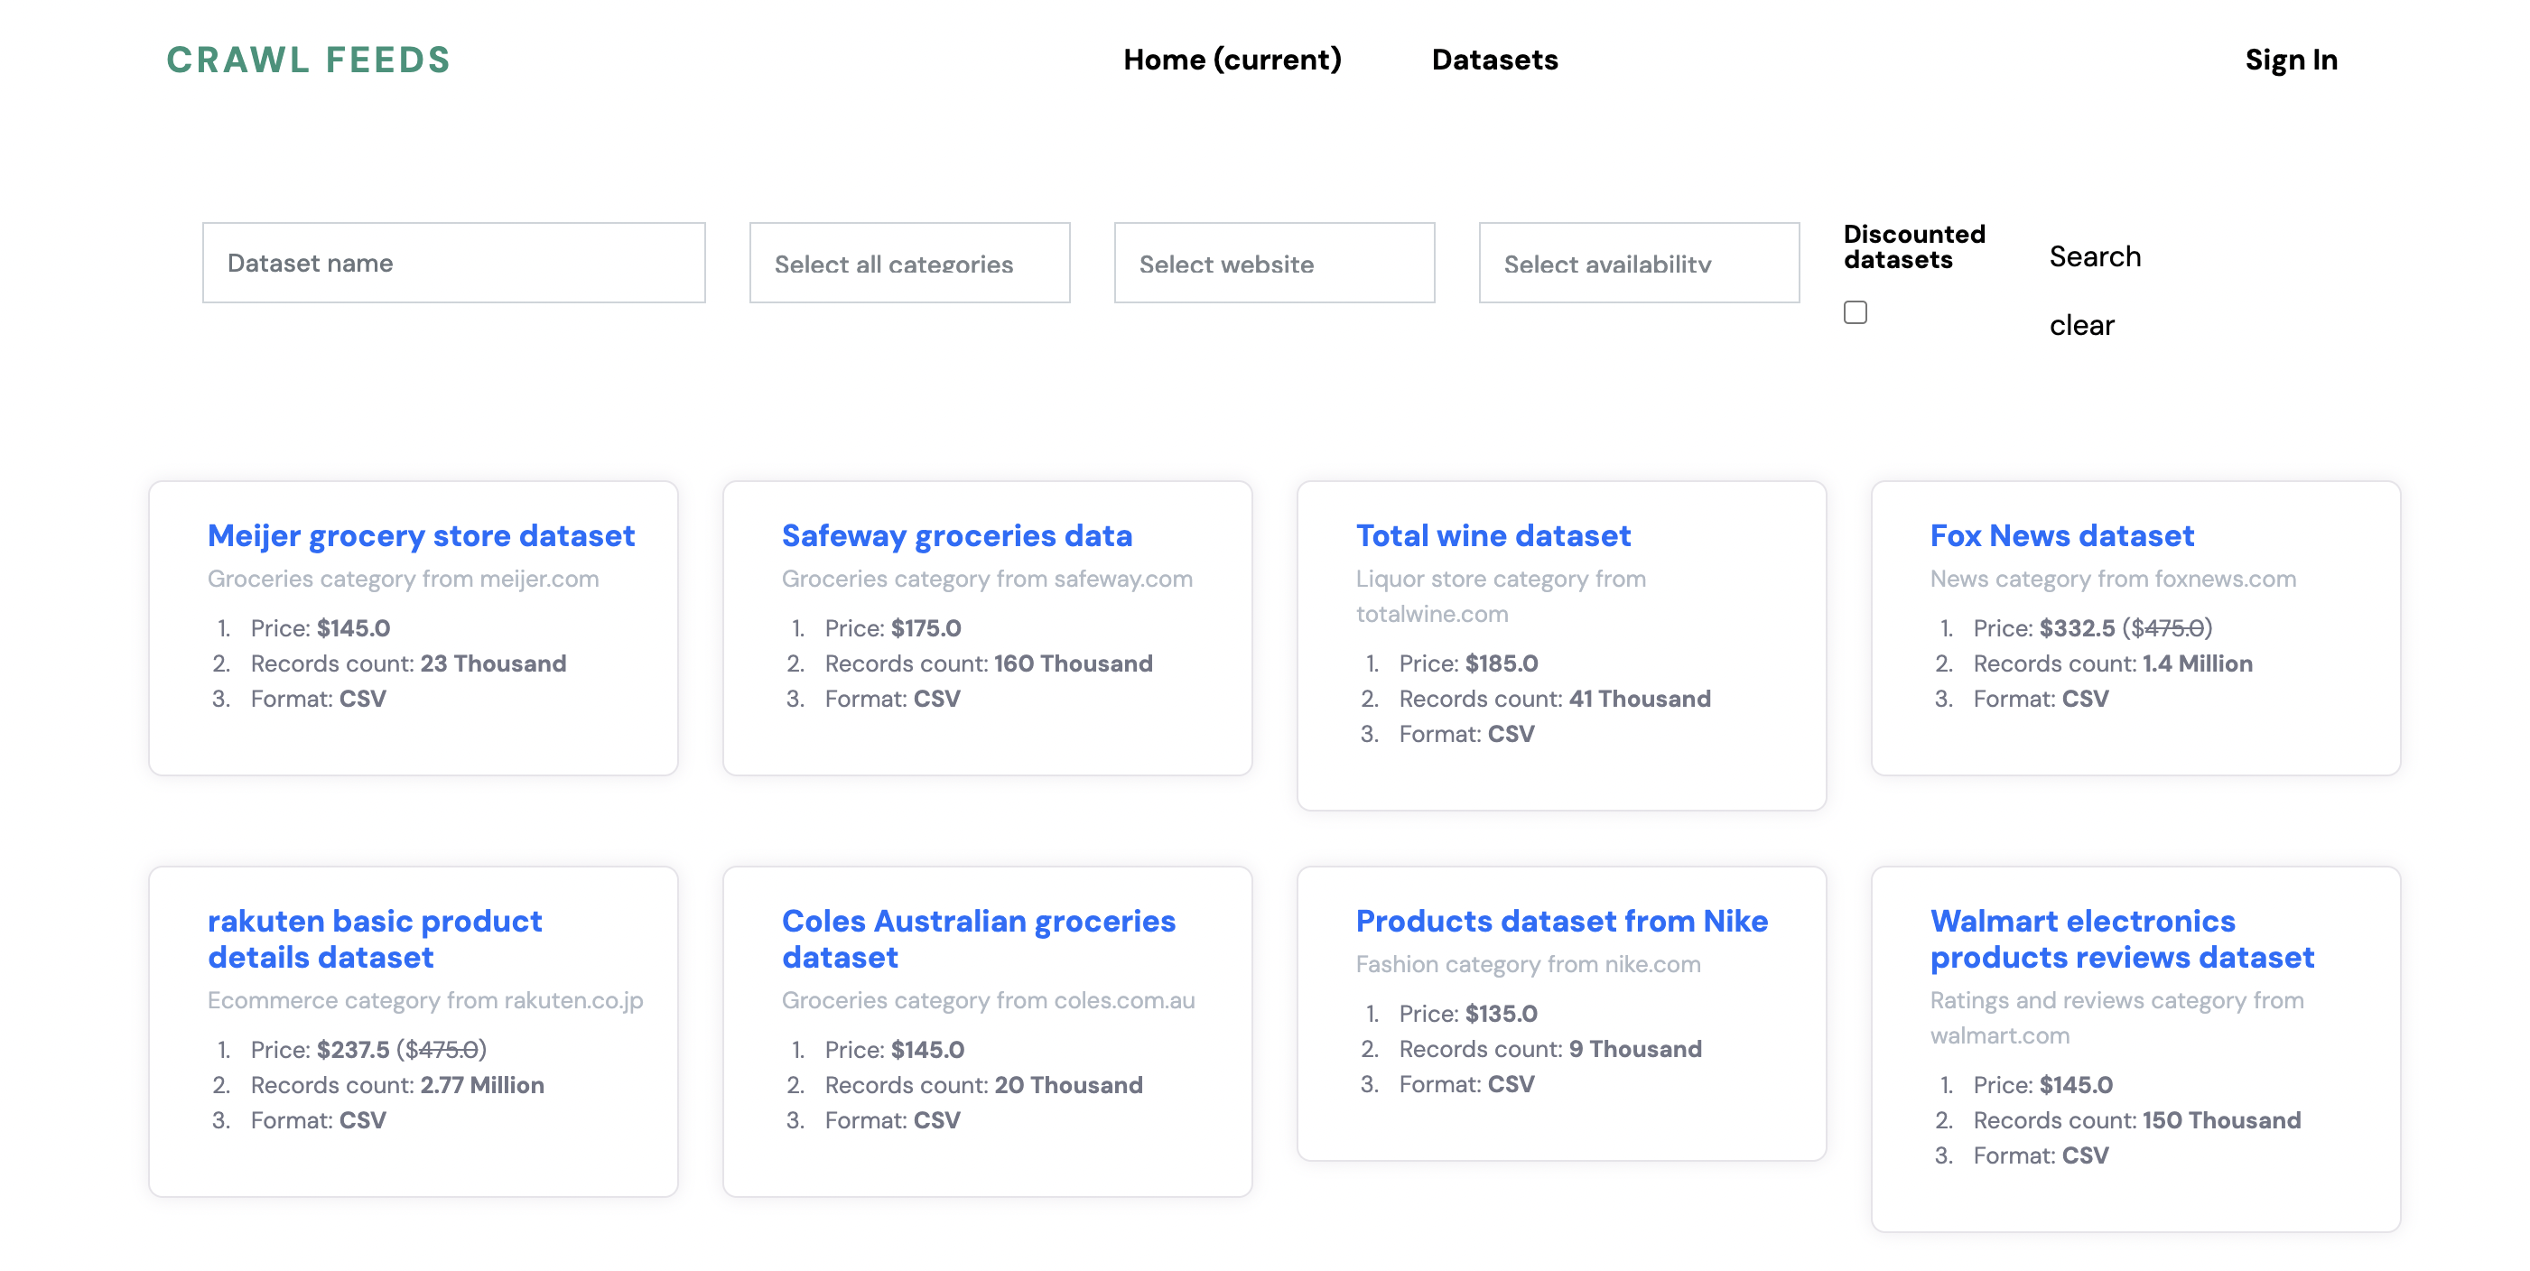The height and width of the screenshot is (1271, 2530).
Task: Open Coles Australian groceries dataset link
Action: [978, 939]
